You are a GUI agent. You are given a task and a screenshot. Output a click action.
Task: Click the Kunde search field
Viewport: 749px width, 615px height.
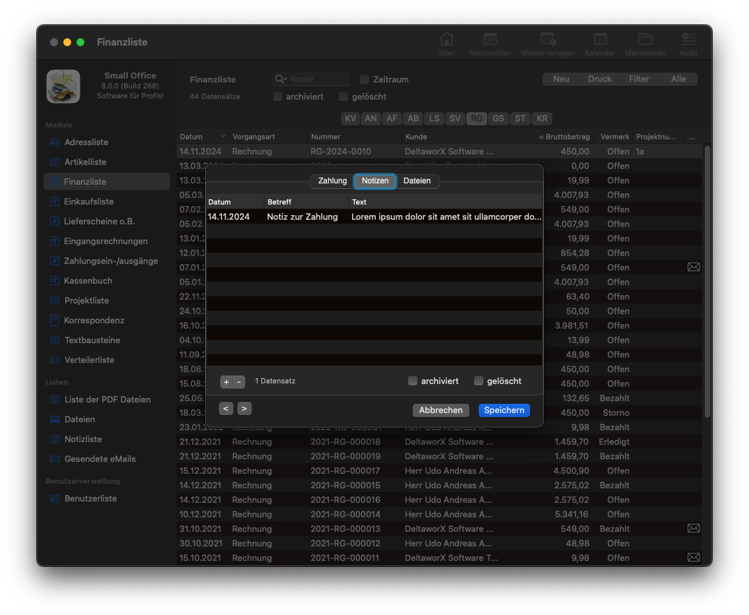coord(311,79)
